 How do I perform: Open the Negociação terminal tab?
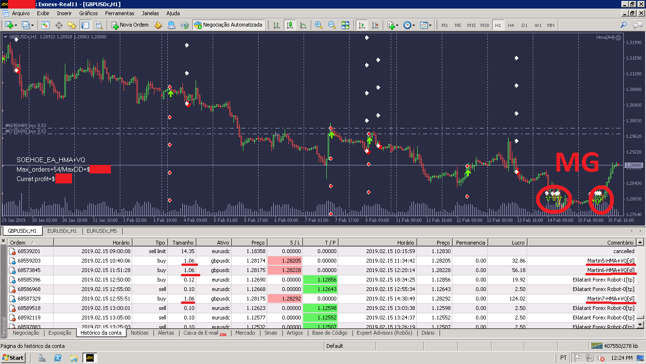pos(26,333)
